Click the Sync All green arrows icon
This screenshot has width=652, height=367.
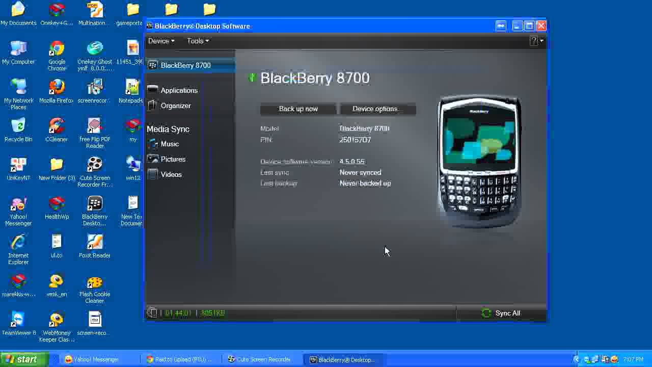pos(486,313)
